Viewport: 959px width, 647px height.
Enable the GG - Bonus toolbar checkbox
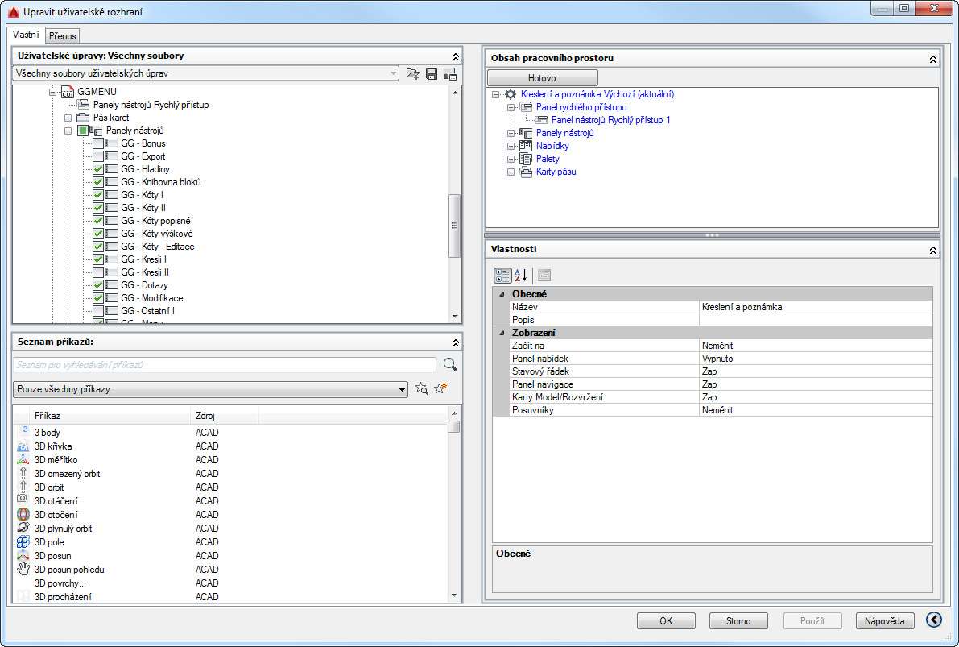click(98, 143)
